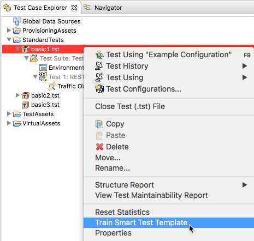The width and height of the screenshot is (254, 241).
Task: Click the basic3.tst test file icon
Action: coord(25,105)
